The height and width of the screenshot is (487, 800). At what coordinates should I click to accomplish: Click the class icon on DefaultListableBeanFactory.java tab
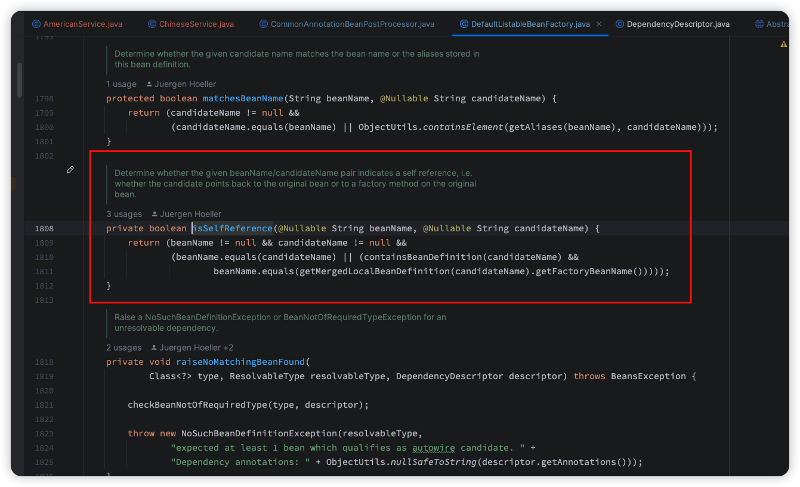click(x=464, y=24)
